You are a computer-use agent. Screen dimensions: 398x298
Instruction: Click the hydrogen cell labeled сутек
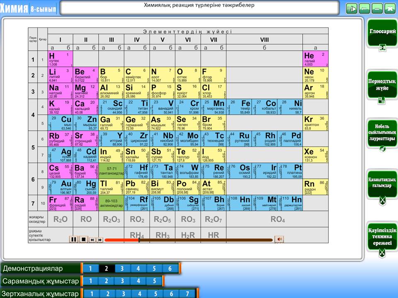pyautogui.click(x=61, y=59)
